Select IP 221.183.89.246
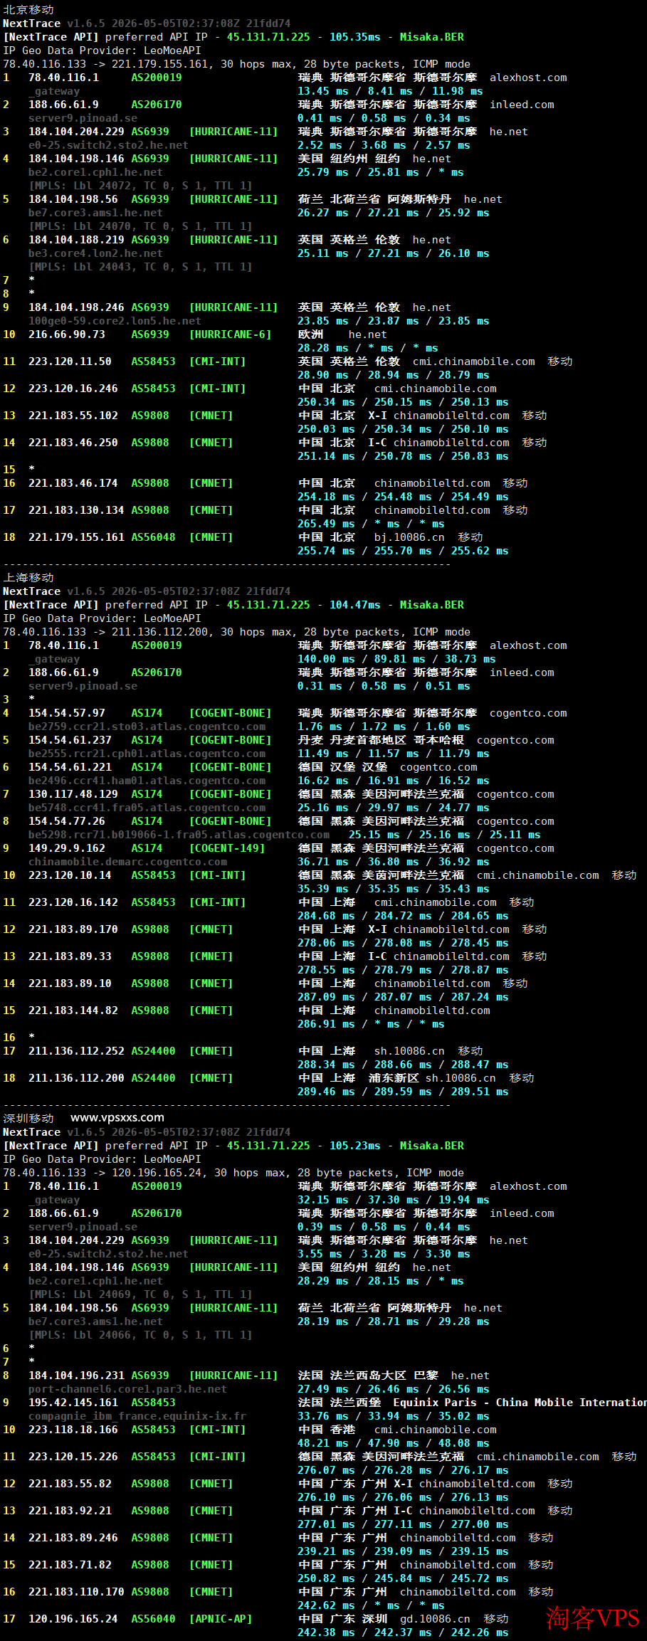Viewport: 647px width, 1641px height. pyautogui.click(x=73, y=1538)
